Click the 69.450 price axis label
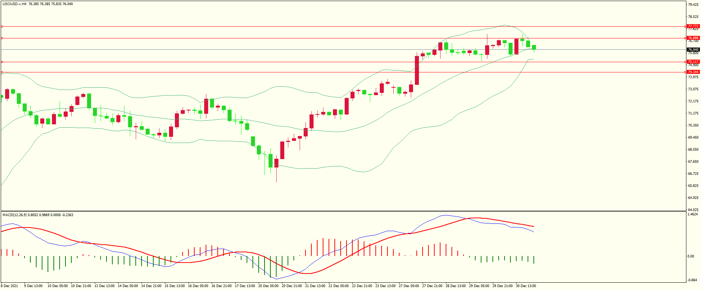The image size is (701, 290). click(x=693, y=138)
